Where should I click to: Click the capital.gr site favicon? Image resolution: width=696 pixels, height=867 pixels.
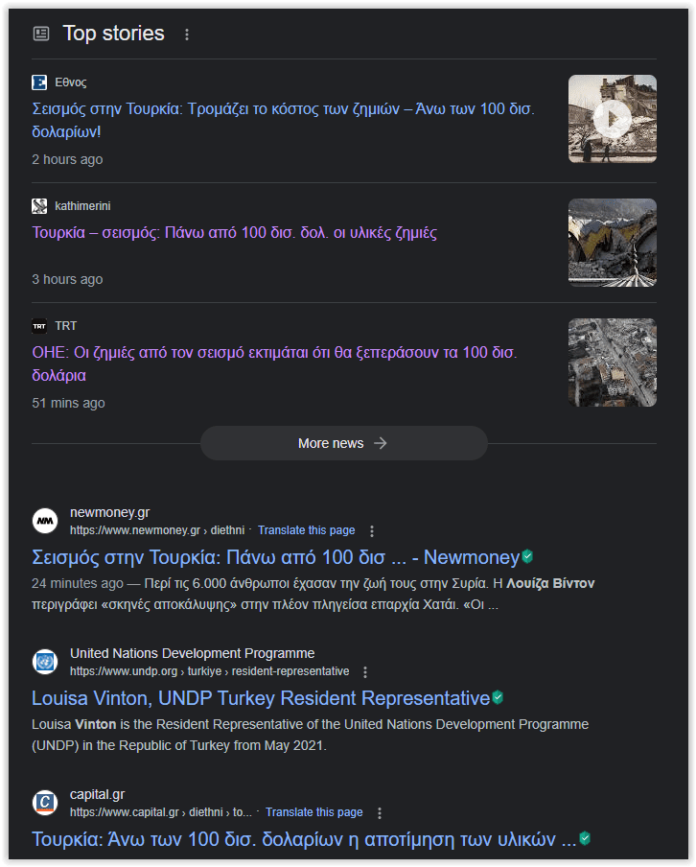pyautogui.click(x=45, y=803)
